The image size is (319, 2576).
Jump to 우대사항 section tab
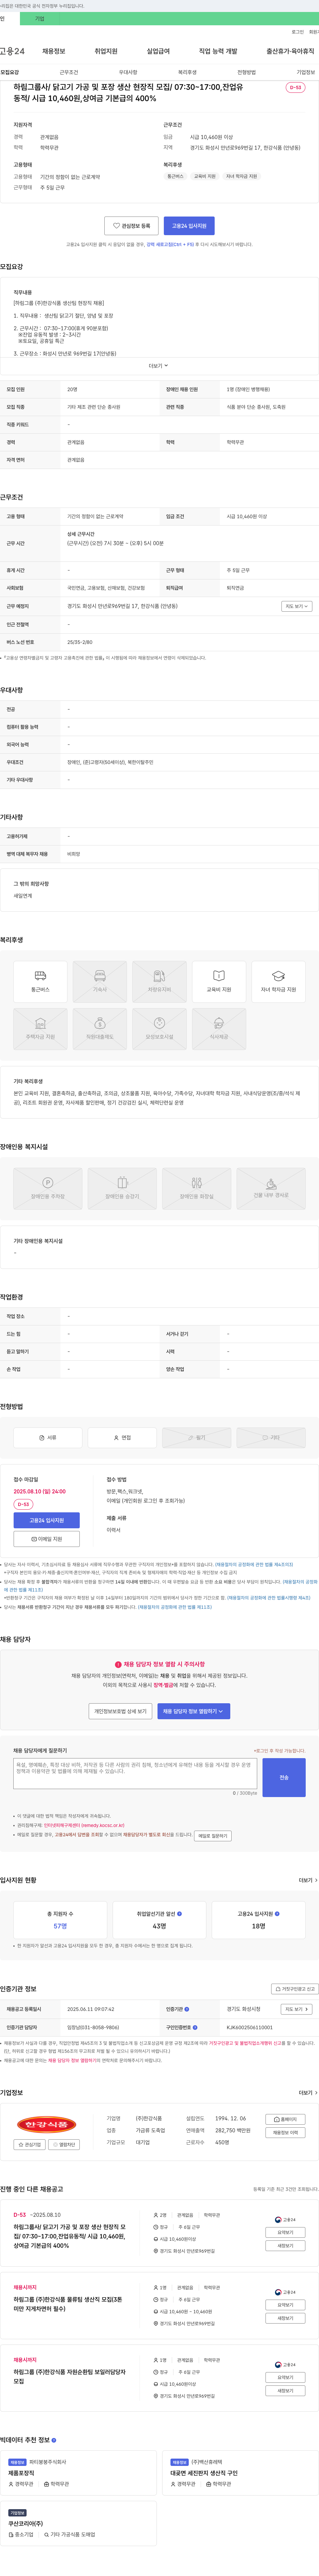click(x=128, y=72)
